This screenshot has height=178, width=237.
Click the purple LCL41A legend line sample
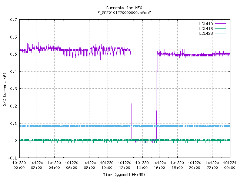[220, 24]
